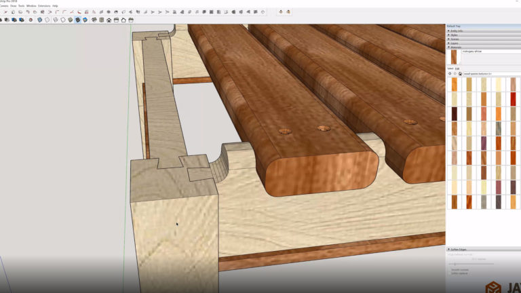Open the Help menu
The width and height of the screenshot is (521, 293).
pos(55,6)
